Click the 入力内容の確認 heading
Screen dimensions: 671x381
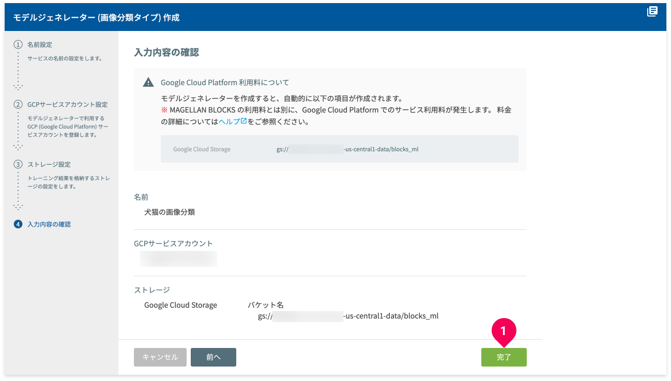(x=166, y=52)
